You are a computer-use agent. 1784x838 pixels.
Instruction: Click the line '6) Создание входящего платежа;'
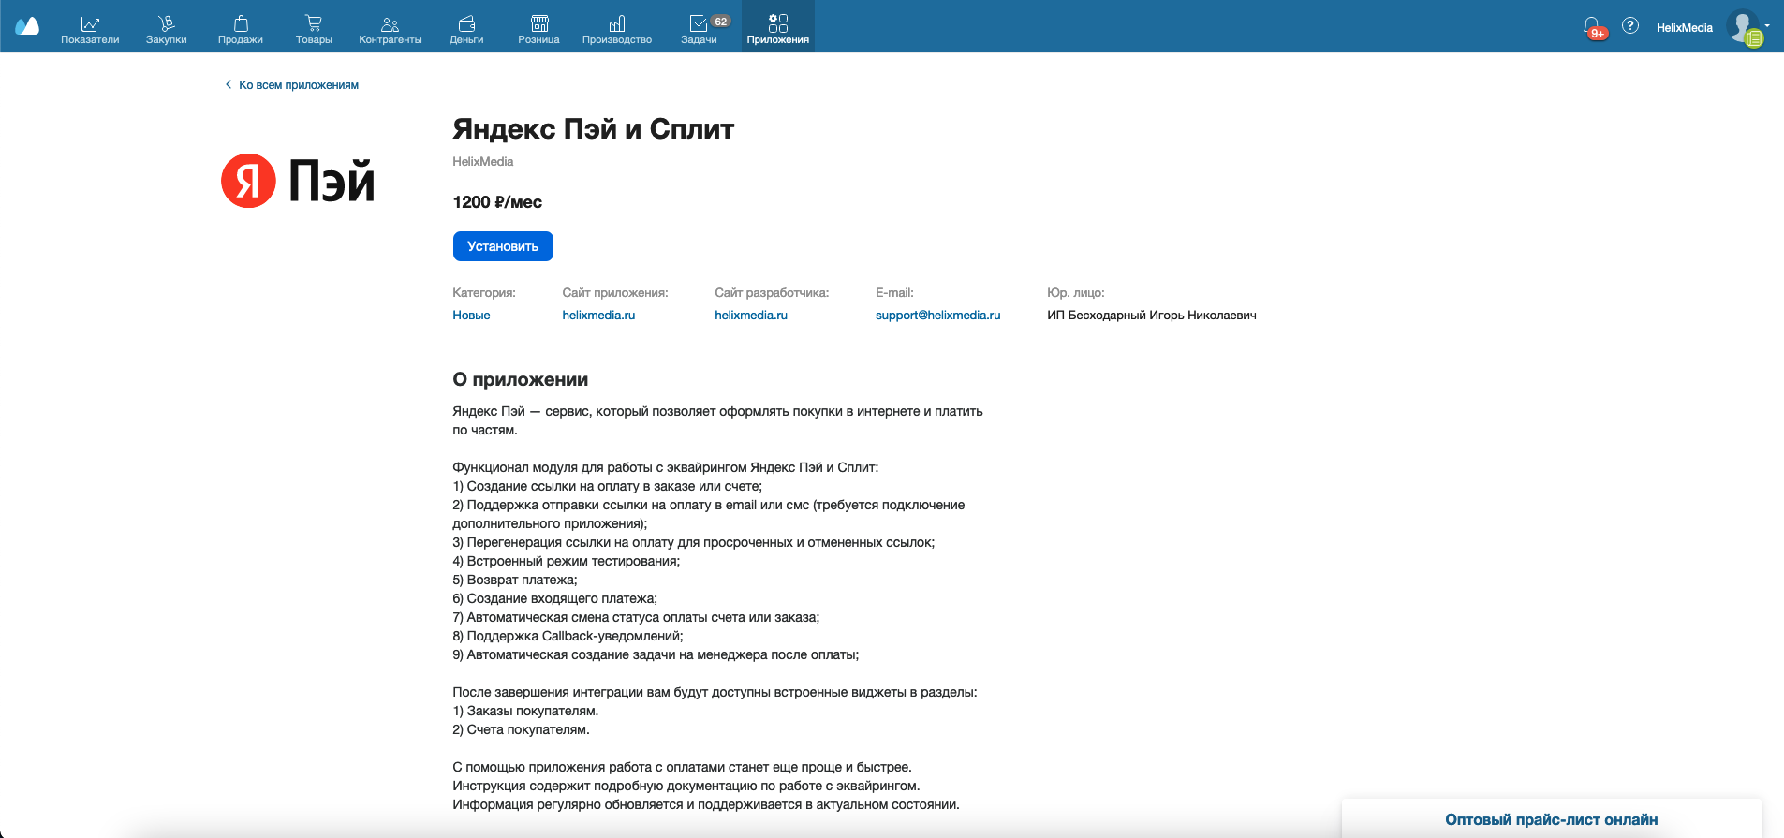click(554, 598)
